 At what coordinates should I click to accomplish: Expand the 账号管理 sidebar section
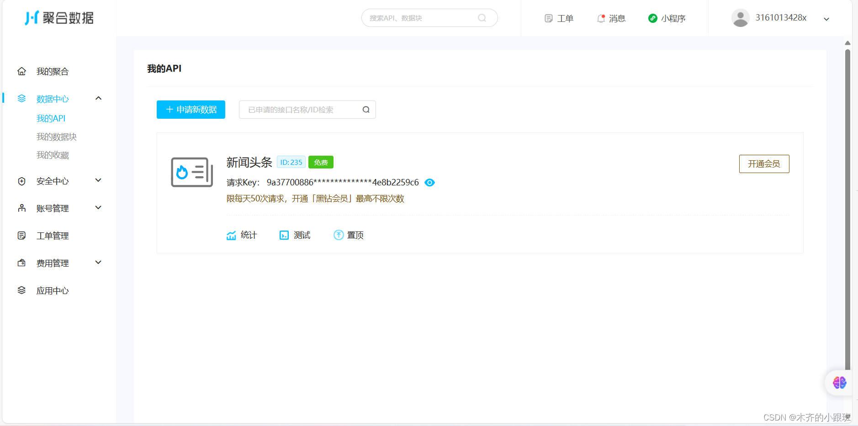tap(98, 208)
